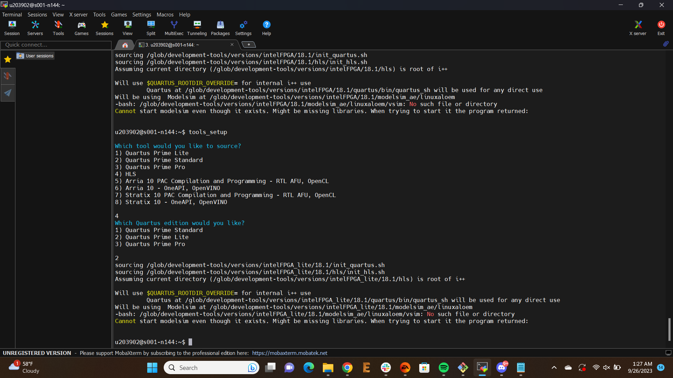Screen dimensions: 673x378
Task: Expand the User sessions tree
Action: pos(34,56)
